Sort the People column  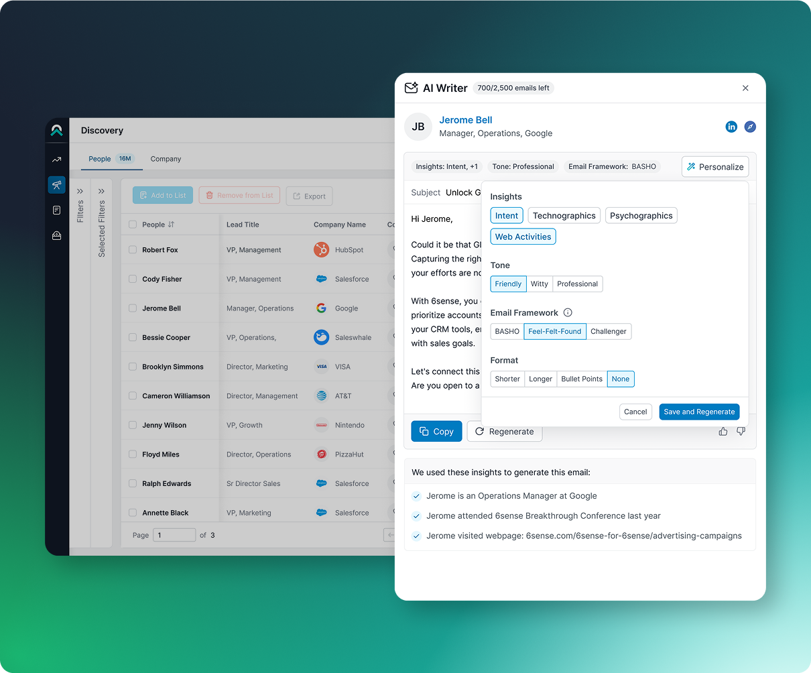tap(171, 225)
